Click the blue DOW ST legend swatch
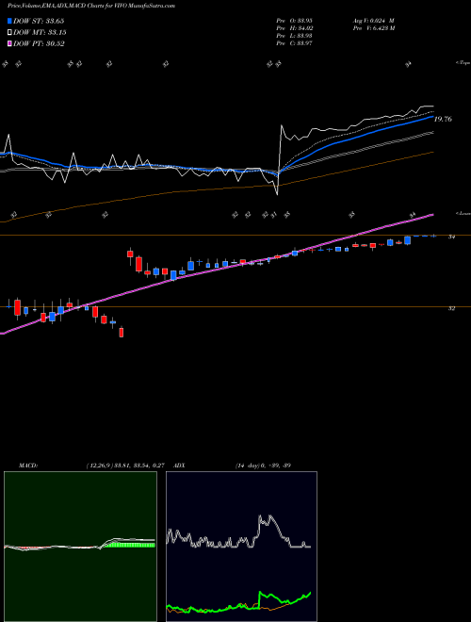 (x=10, y=21)
